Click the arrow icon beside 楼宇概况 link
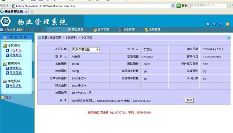 click(x=7, y=68)
